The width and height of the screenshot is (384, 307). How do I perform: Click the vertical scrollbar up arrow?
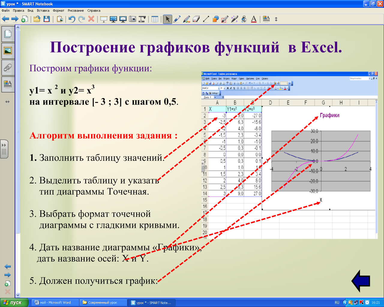(x=18, y=28)
